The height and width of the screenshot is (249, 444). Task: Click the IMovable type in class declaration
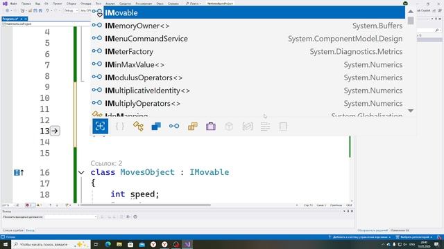(210, 172)
